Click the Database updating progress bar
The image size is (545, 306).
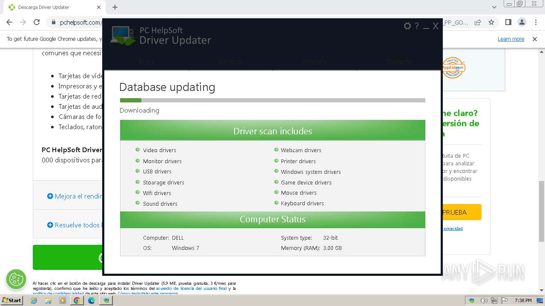pyautogui.click(x=272, y=100)
